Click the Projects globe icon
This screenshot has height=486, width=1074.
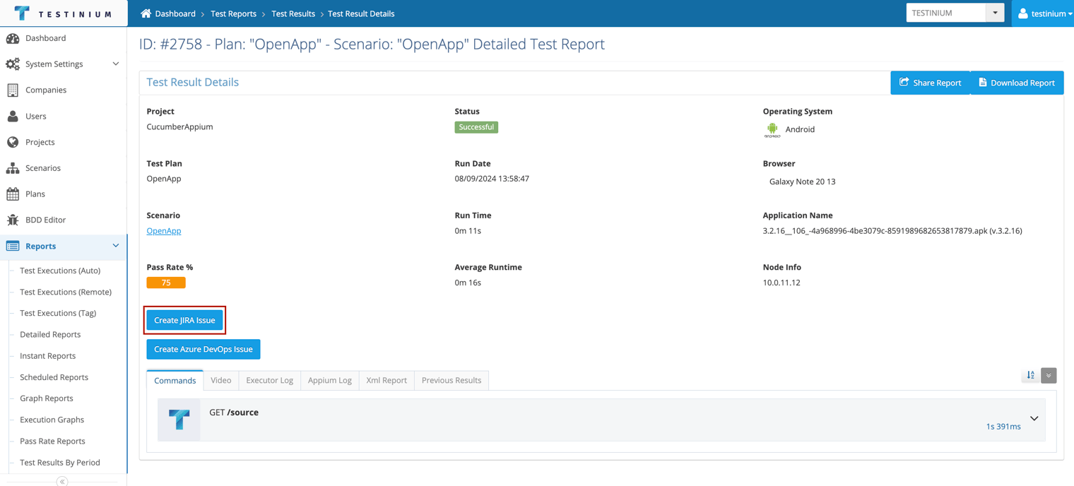coord(13,142)
